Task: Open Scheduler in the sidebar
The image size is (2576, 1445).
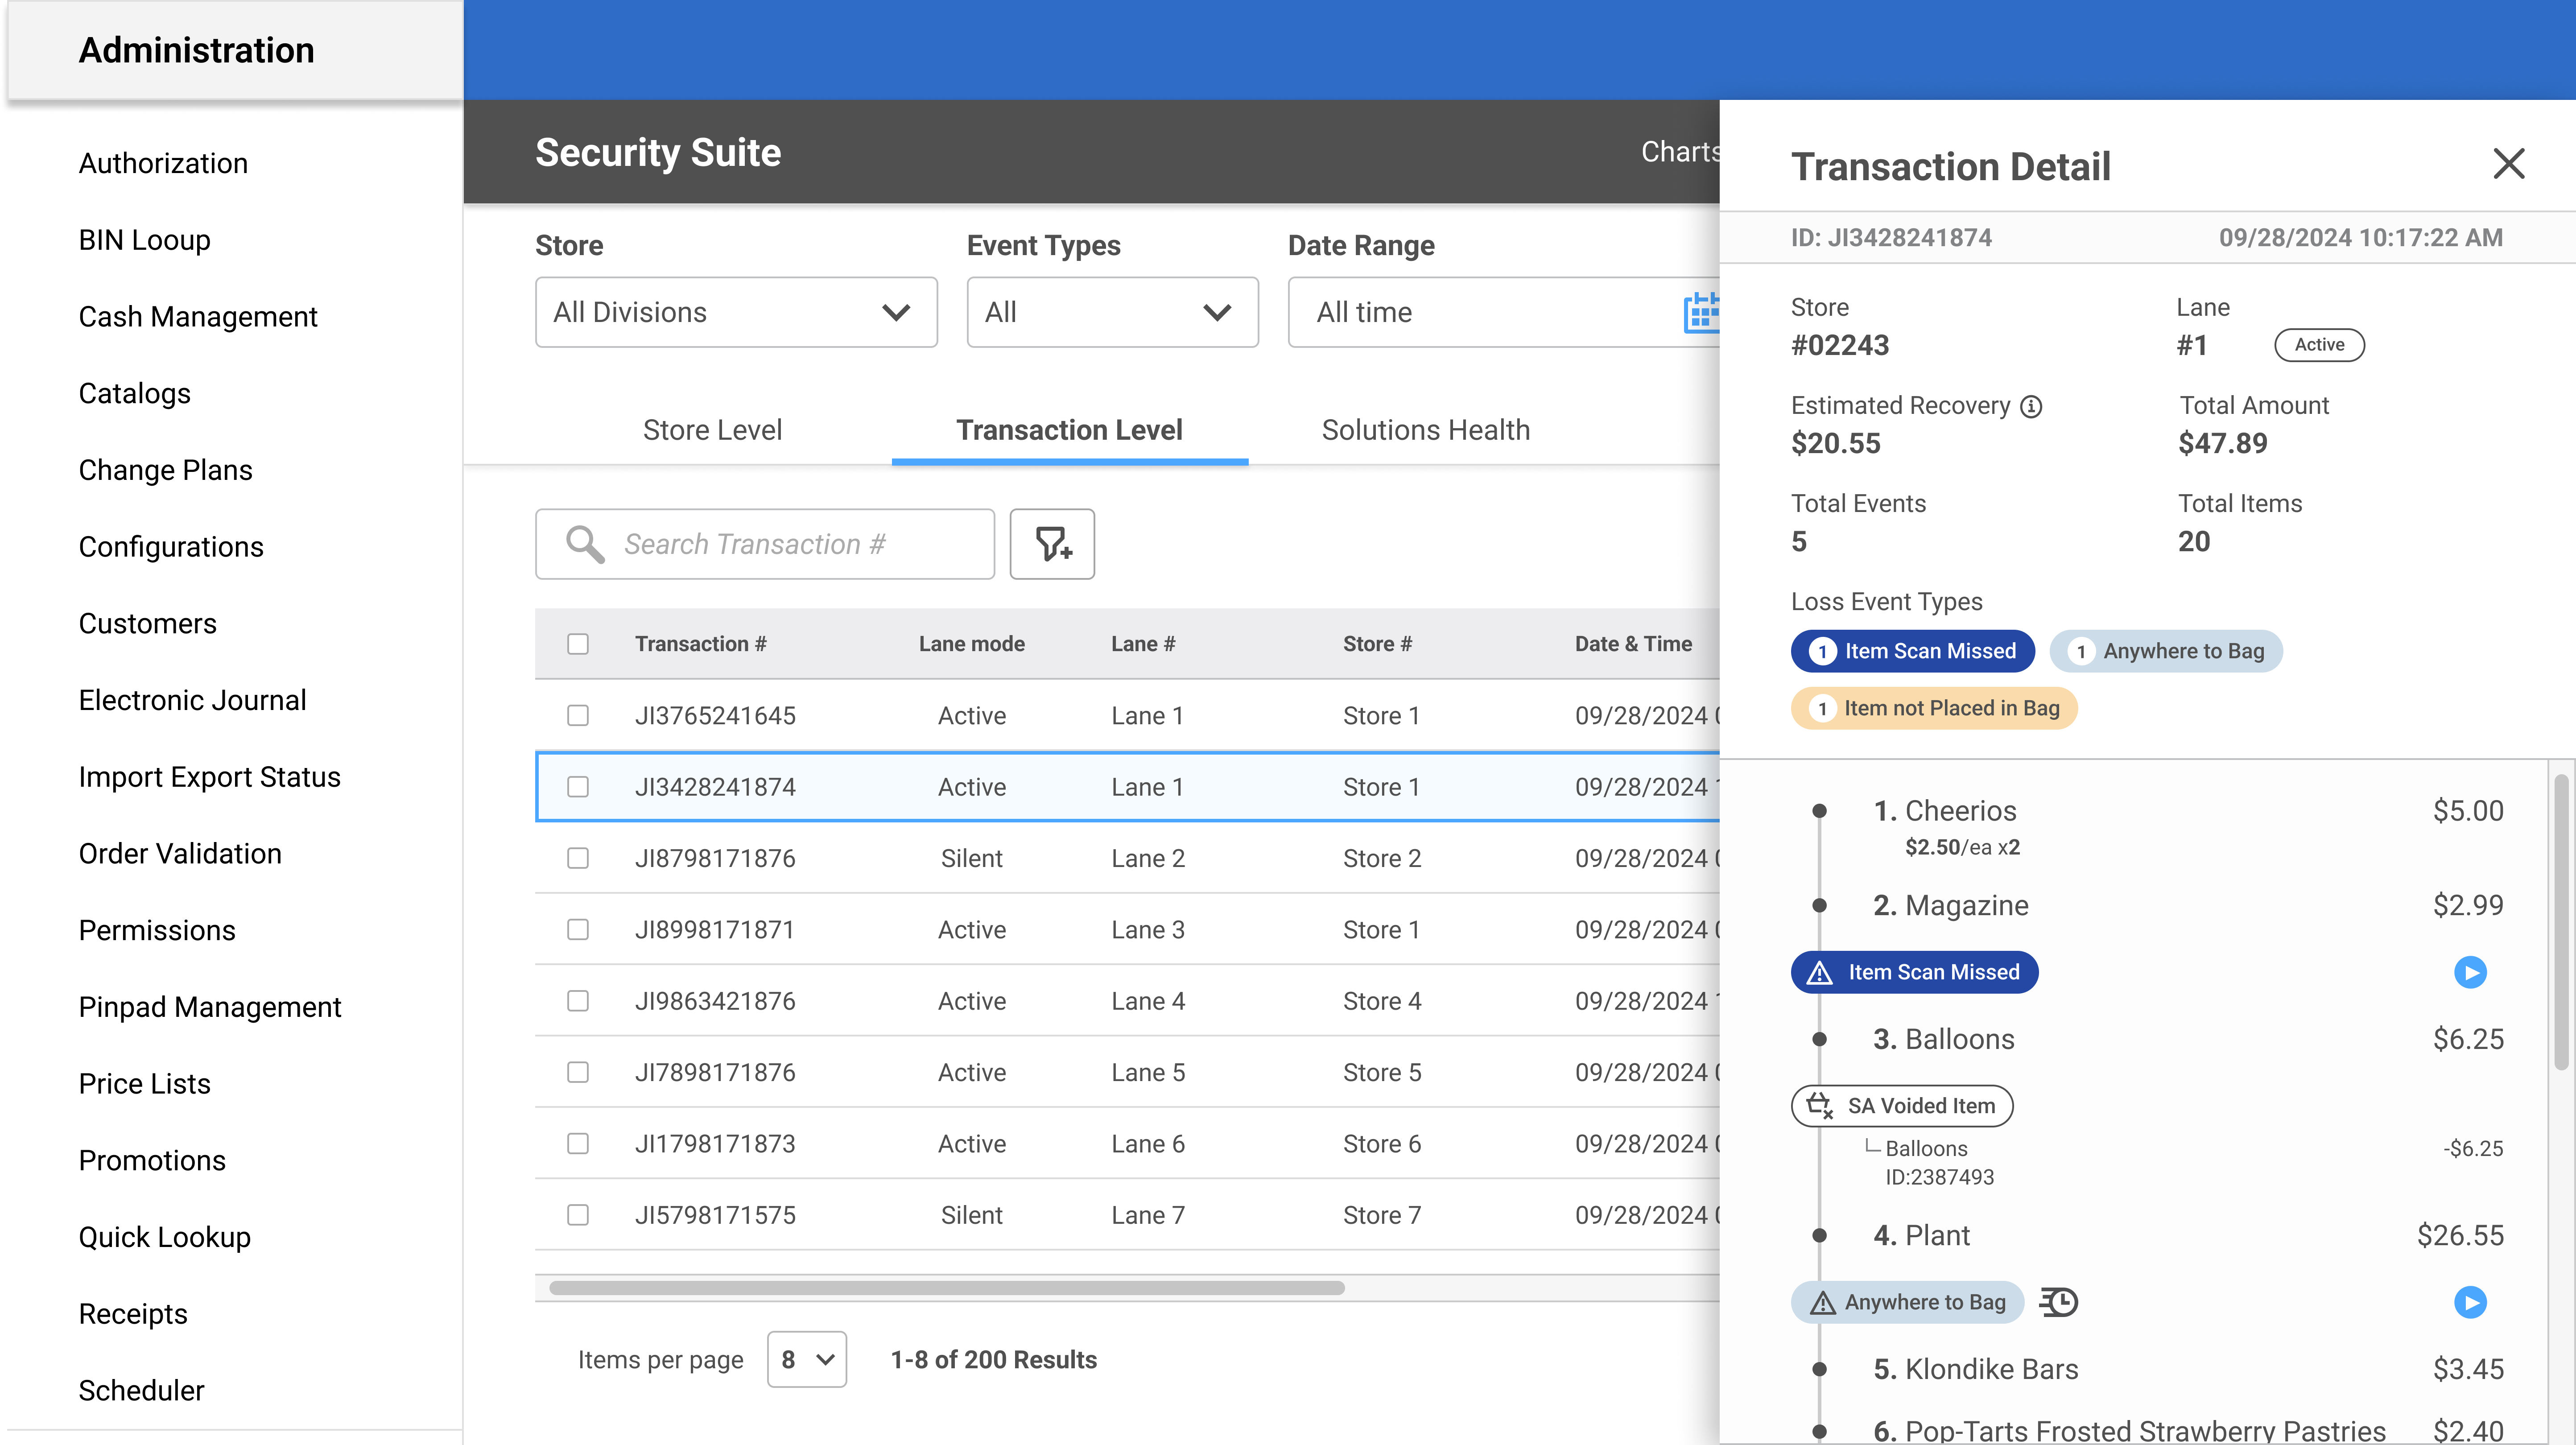Action: pos(141,1390)
